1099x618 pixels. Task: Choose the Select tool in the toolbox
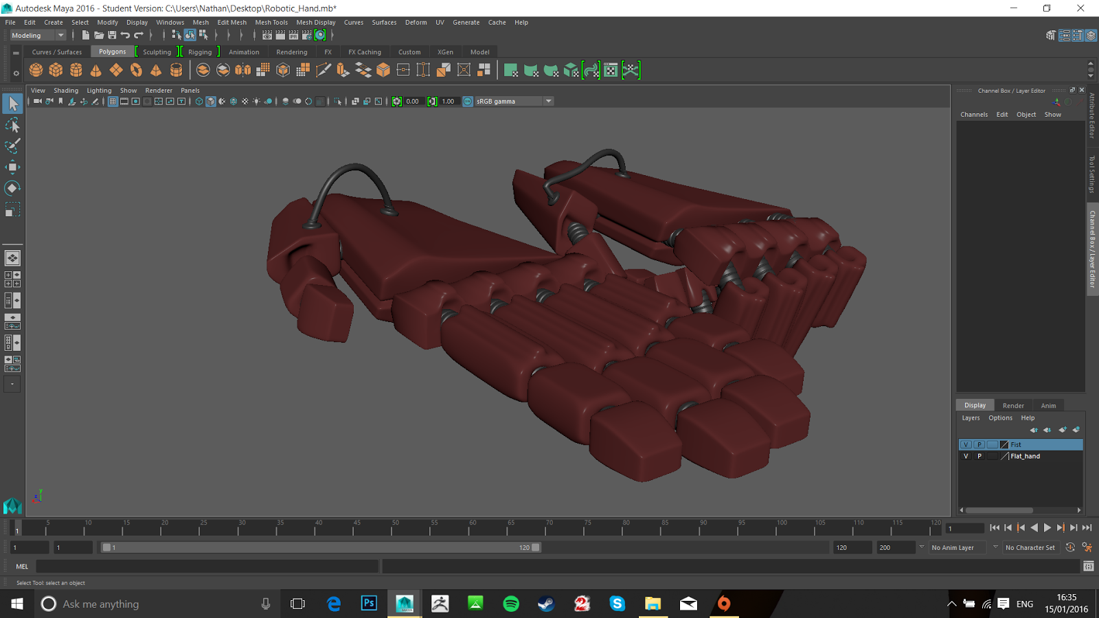[x=12, y=104]
